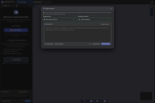Open the Database Type dropdown showing Microsoft SQL Server
Image resolution: width=155 pixels, height=103 pixels.
pyautogui.click(x=60, y=19)
